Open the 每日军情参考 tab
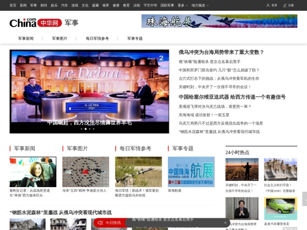The height and width of the screenshot is (230, 307). pos(97,38)
